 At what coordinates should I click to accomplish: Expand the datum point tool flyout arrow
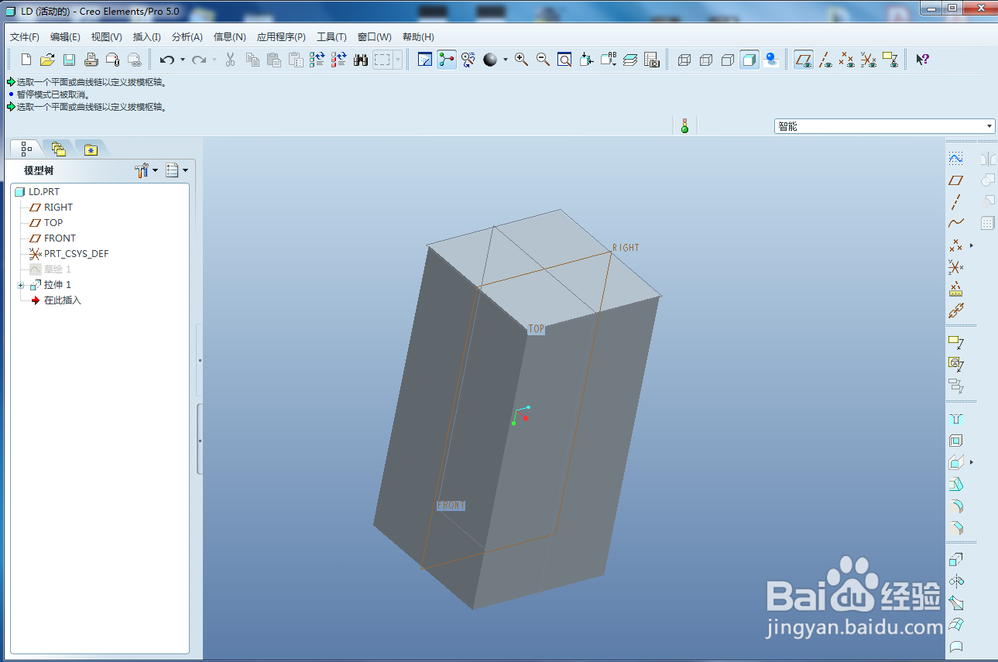[x=972, y=245]
